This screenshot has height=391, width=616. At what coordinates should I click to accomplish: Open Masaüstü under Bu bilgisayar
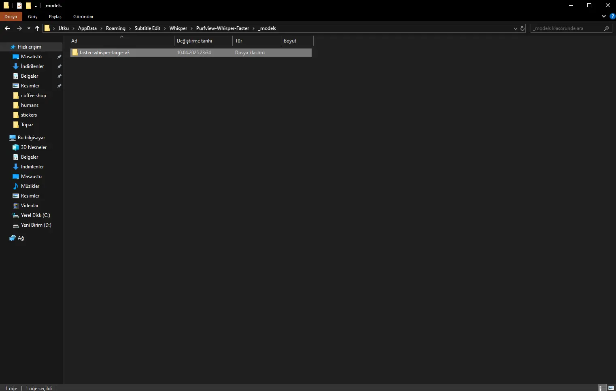(31, 176)
